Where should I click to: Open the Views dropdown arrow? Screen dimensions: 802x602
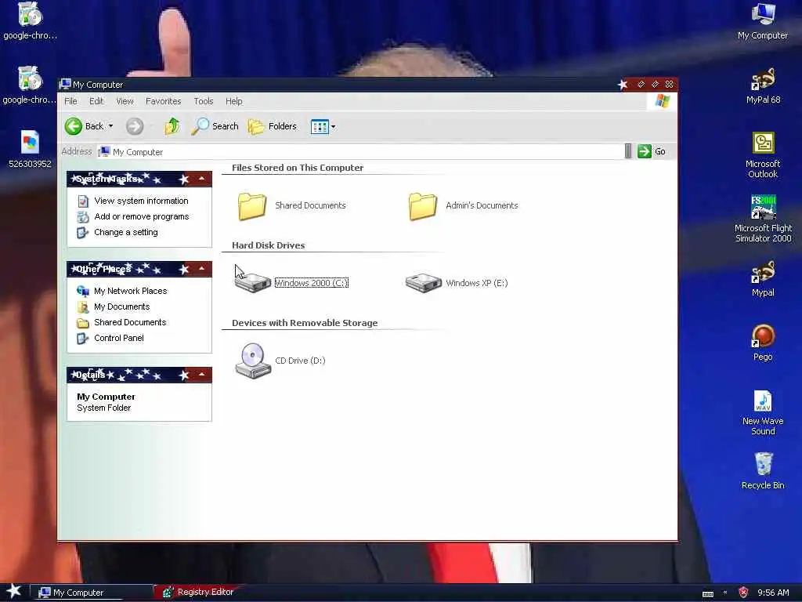(333, 126)
